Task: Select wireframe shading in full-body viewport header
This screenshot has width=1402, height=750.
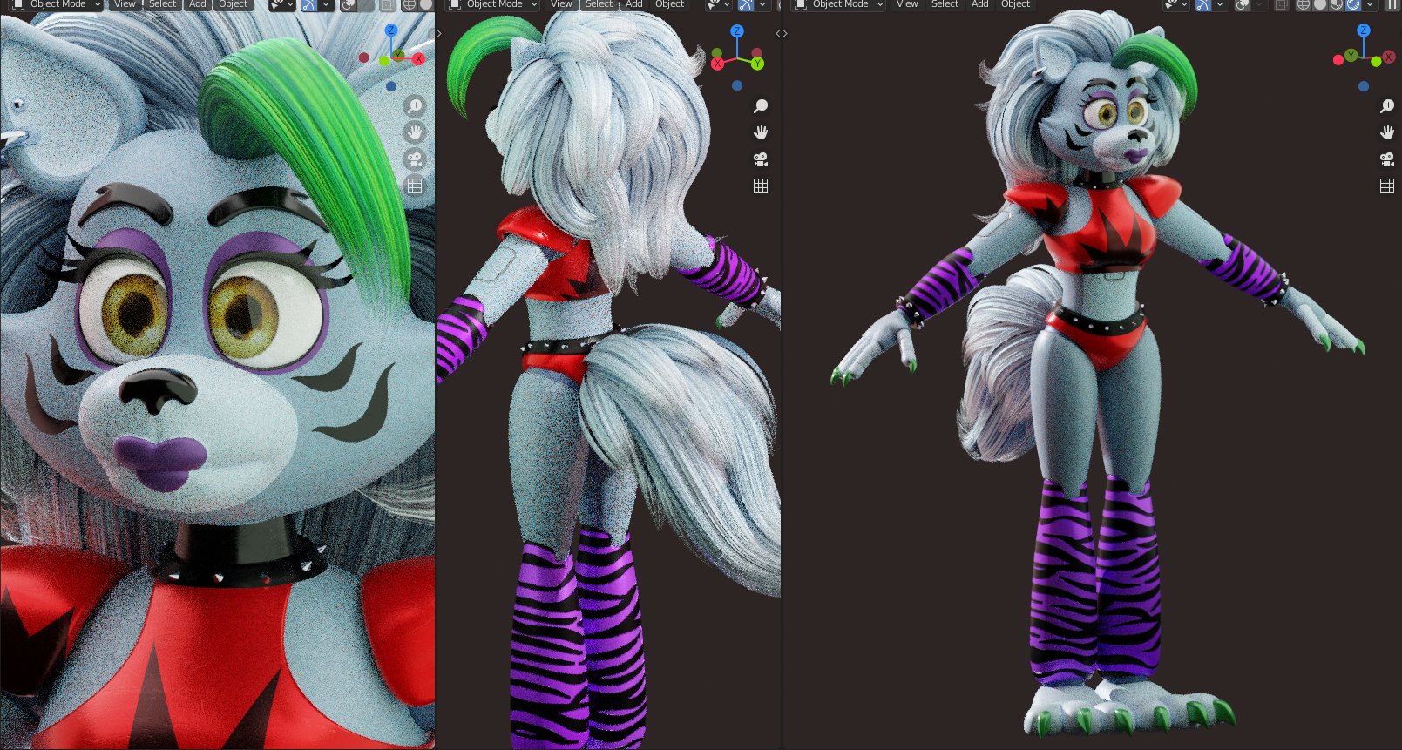Action: click(x=1304, y=4)
